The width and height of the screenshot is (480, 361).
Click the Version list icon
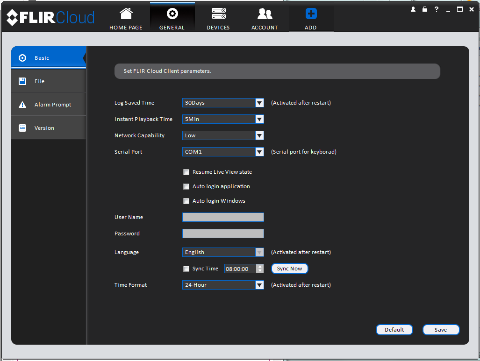pos(22,128)
